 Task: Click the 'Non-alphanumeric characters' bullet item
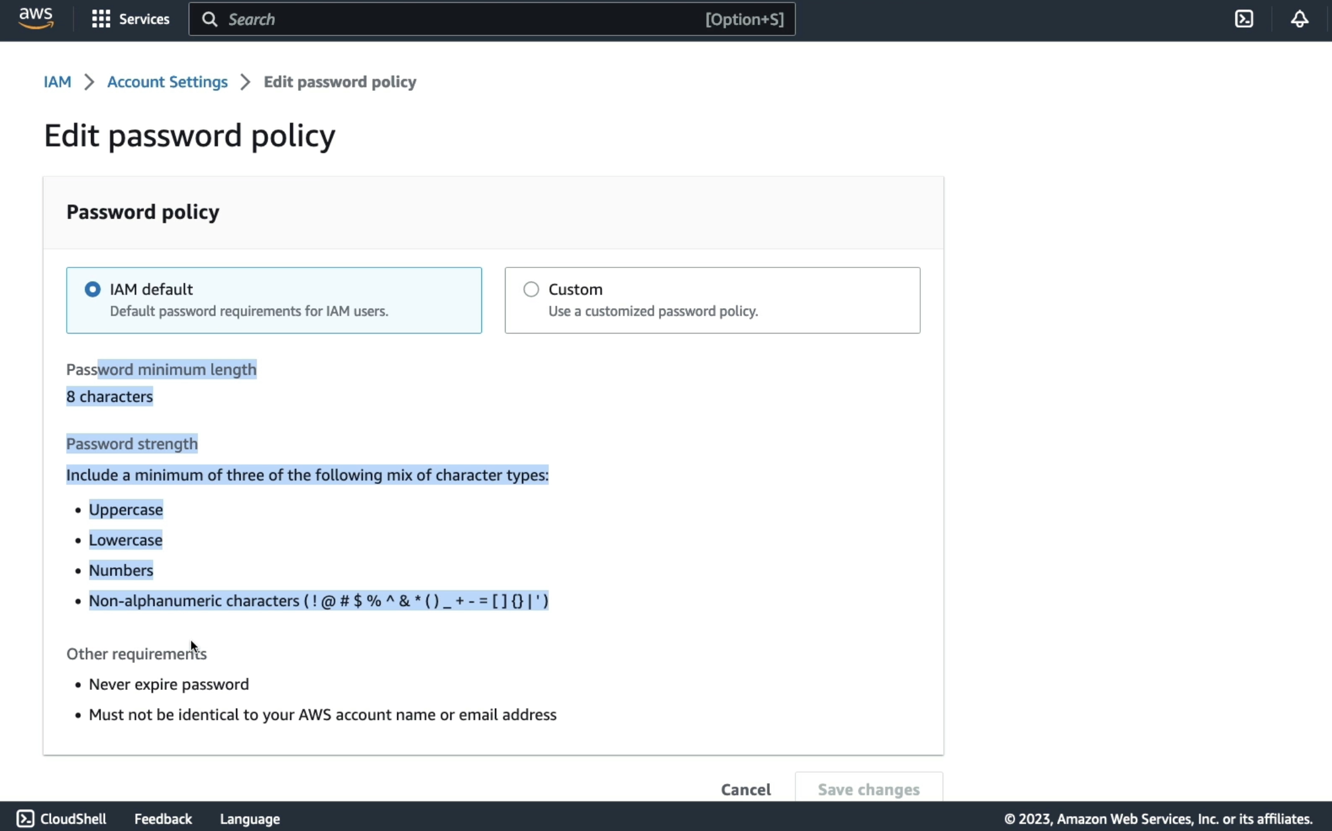pos(319,600)
